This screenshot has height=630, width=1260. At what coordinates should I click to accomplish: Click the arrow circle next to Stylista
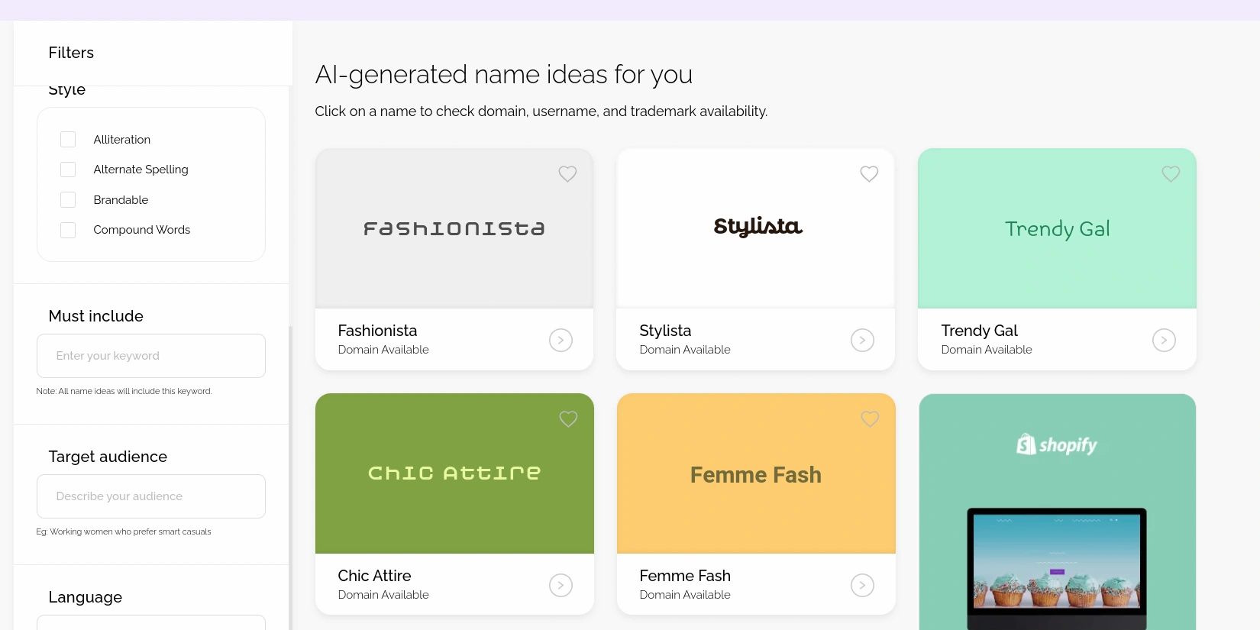(862, 340)
